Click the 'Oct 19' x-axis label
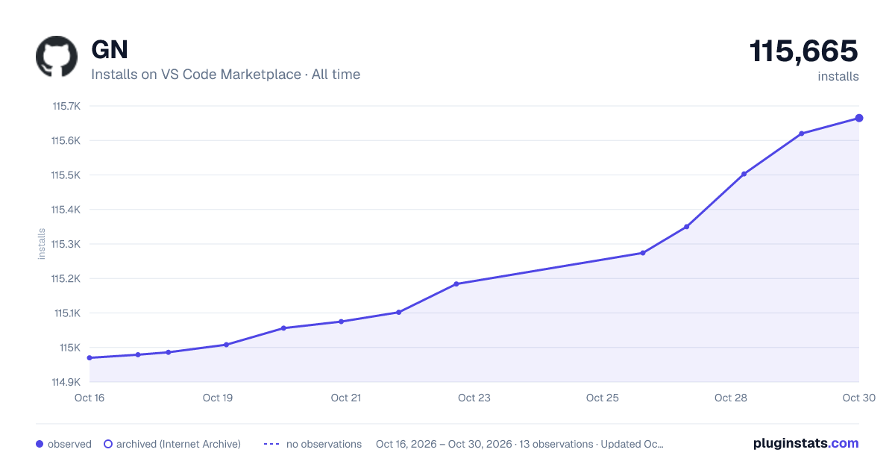895x470 pixels. [x=218, y=398]
